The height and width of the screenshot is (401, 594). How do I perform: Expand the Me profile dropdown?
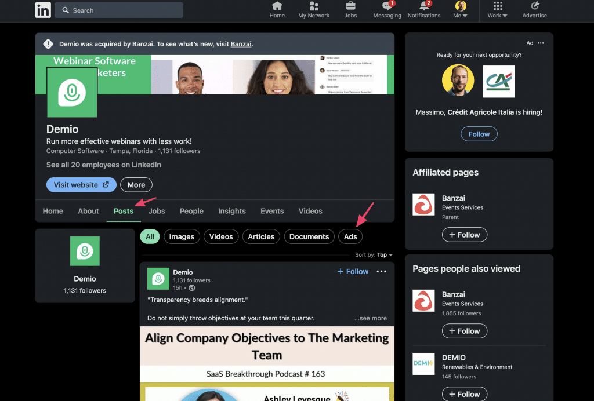460,10
